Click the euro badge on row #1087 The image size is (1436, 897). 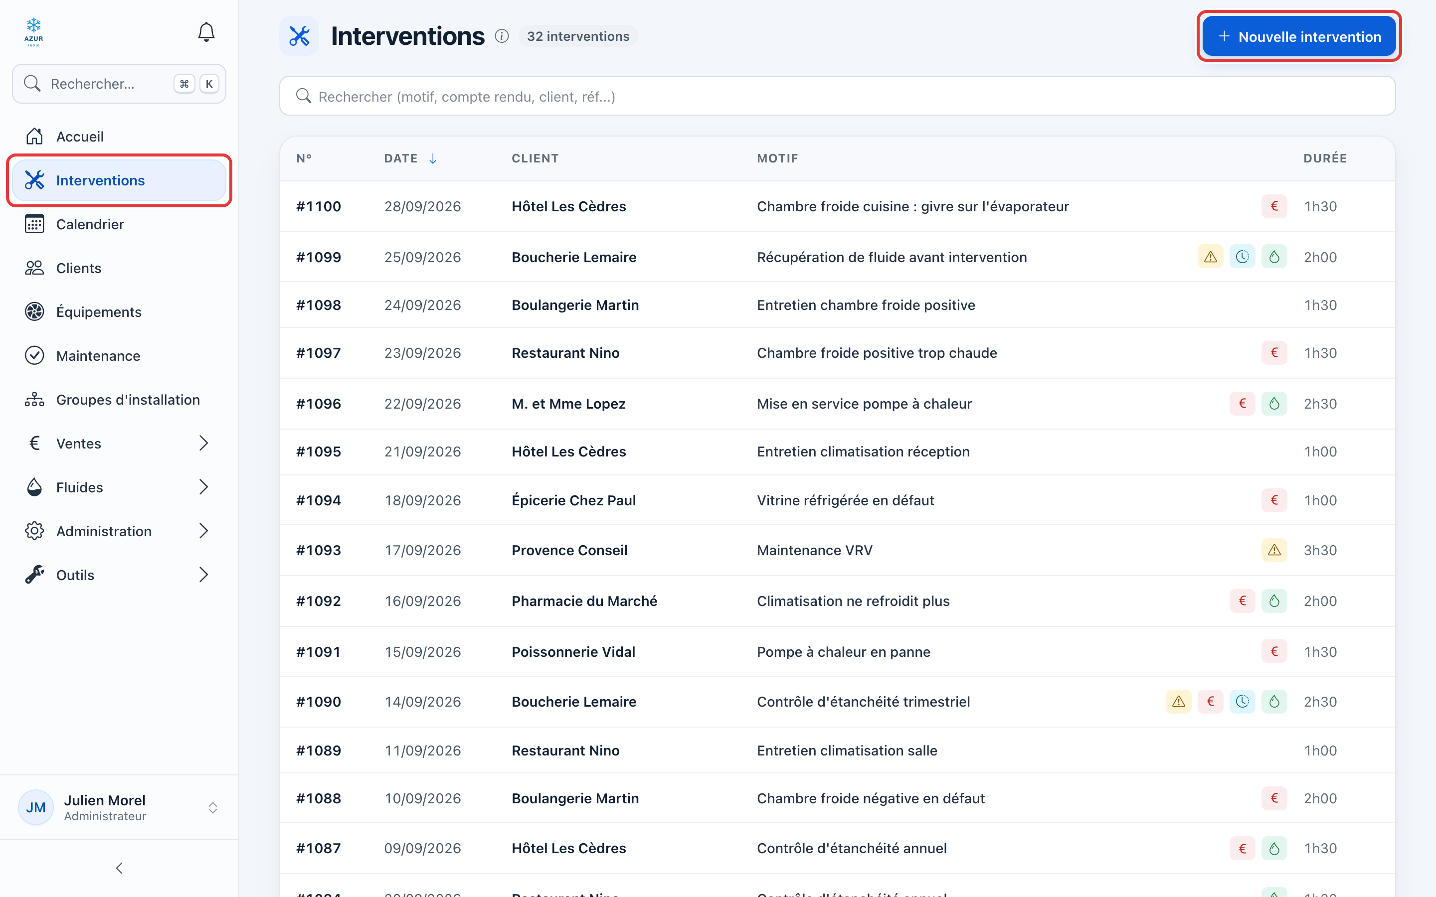(1242, 848)
